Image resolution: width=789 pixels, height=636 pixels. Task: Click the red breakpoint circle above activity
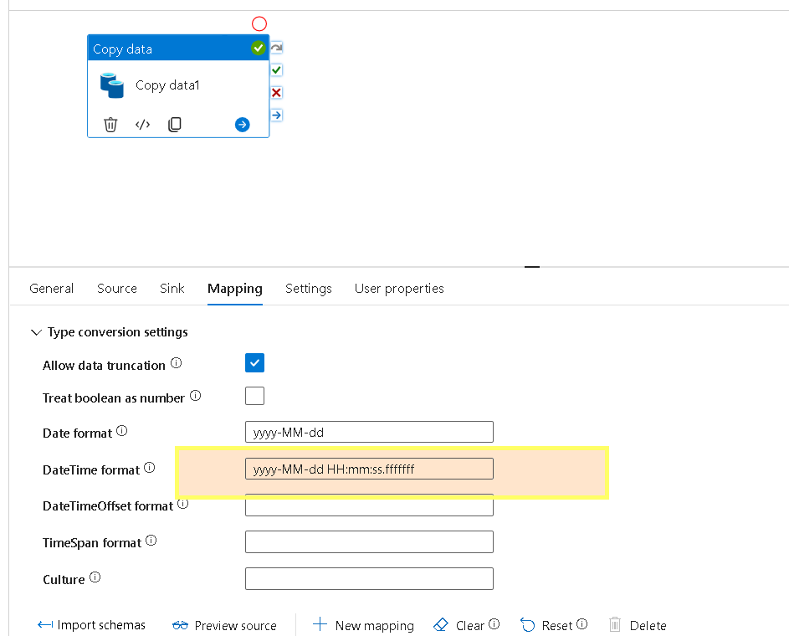coord(259,23)
